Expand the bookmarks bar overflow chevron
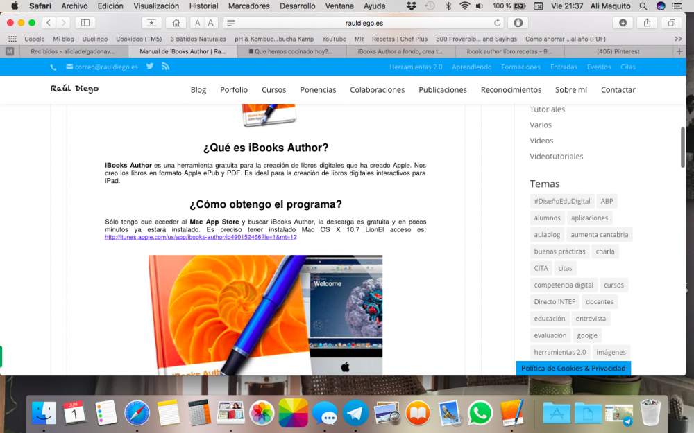Image resolution: width=694 pixels, height=433 pixels. [678, 39]
